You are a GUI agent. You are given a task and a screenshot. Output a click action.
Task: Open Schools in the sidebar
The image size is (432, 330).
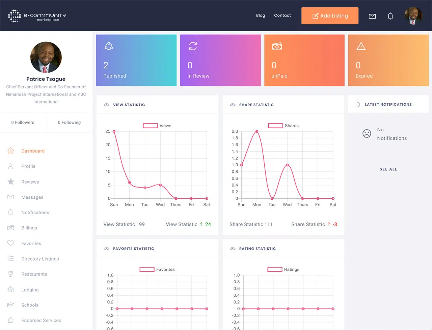pyautogui.click(x=30, y=305)
